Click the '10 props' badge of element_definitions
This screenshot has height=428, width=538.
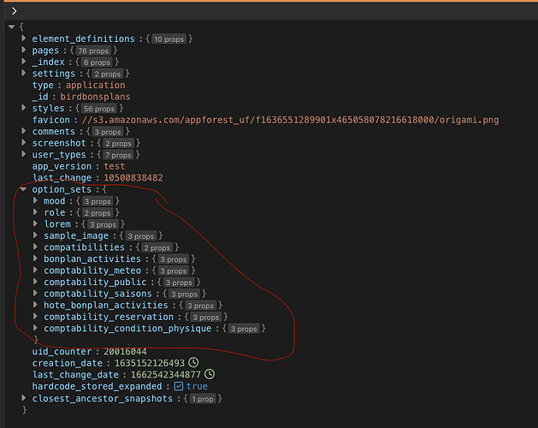(168, 39)
